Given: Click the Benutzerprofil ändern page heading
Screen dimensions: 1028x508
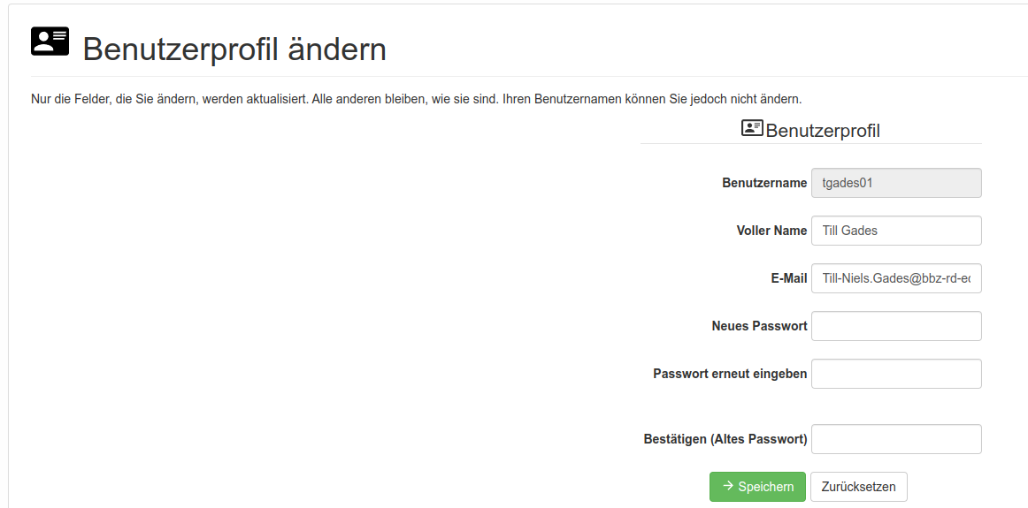Looking at the screenshot, I should [x=234, y=49].
